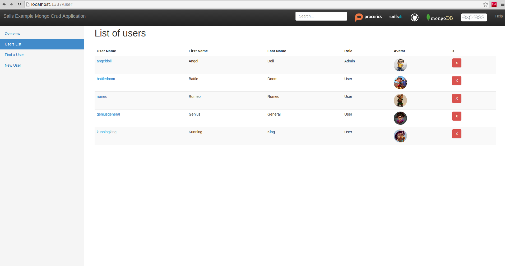This screenshot has height=266, width=505.
Task: Click the last name cell 'King'
Action: pyautogui.click(x=271, y=132)
